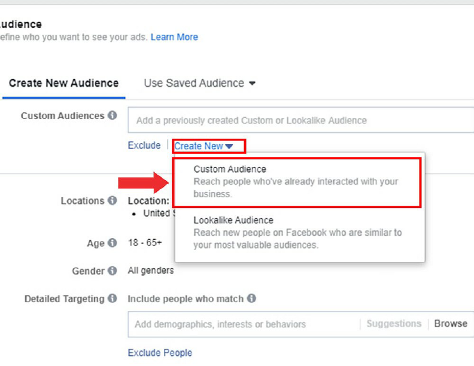Choose Lookalike Audience menu option
This screenshot has width=474, height=366.
point(299,233)
